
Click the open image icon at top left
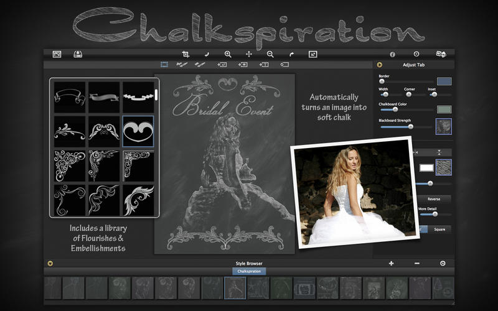[x=57, y=54]
